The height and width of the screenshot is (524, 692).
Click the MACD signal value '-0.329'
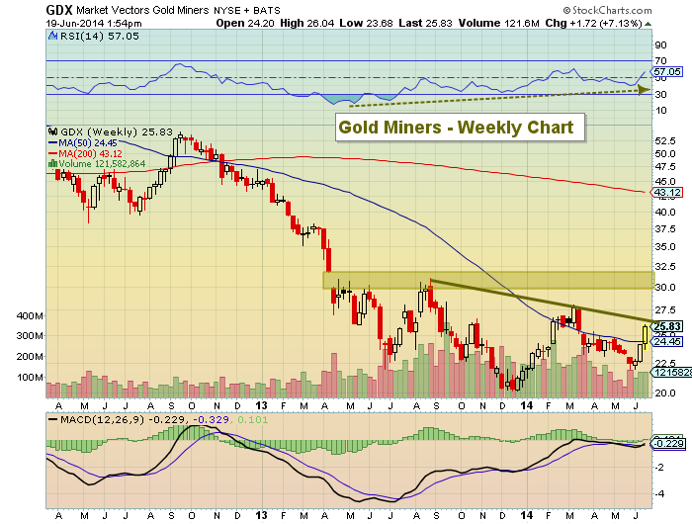point(211,419)
